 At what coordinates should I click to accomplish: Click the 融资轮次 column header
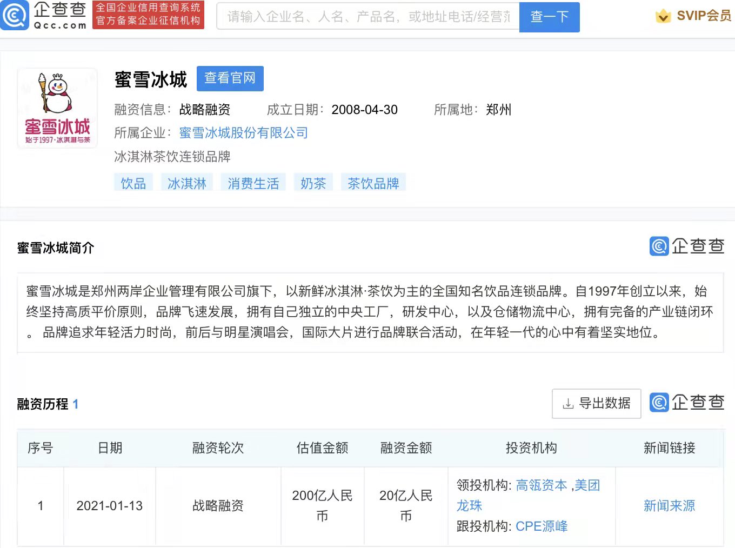click(218, 448)
